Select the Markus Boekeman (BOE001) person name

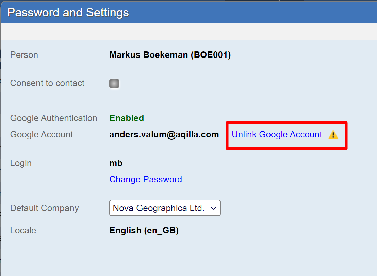click(170, 55)
